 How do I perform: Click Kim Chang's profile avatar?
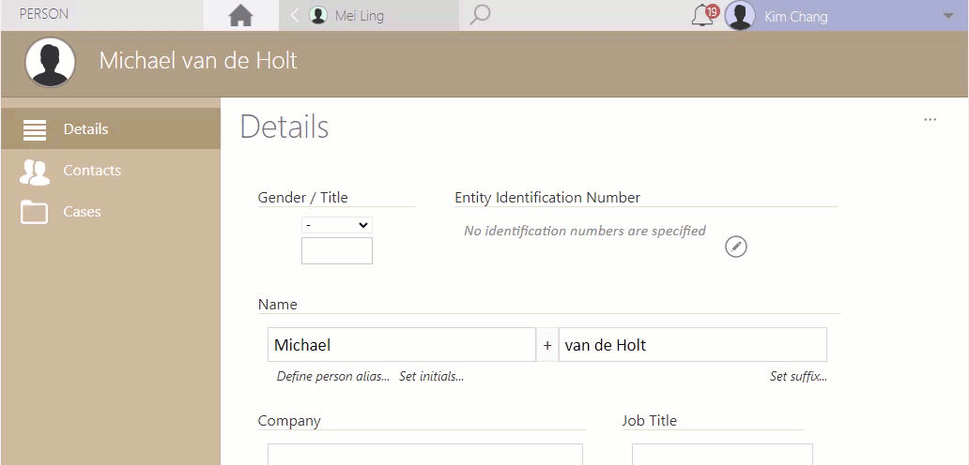tap(740, 15)
